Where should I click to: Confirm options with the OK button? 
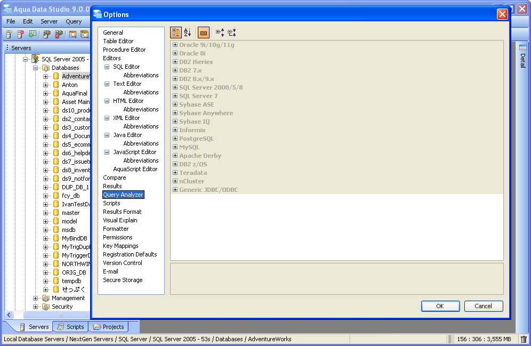click(440, 306)
